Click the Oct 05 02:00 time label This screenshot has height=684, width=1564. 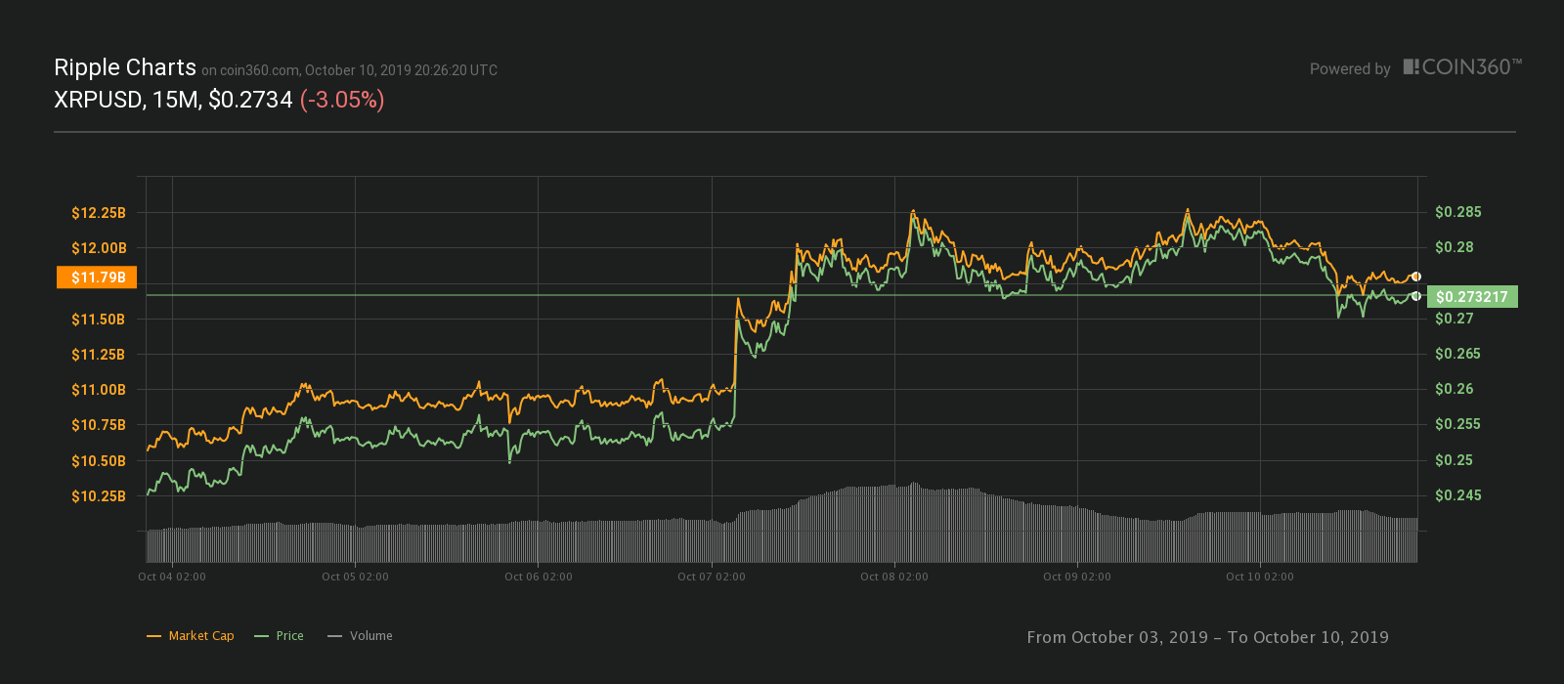(355, 577)
